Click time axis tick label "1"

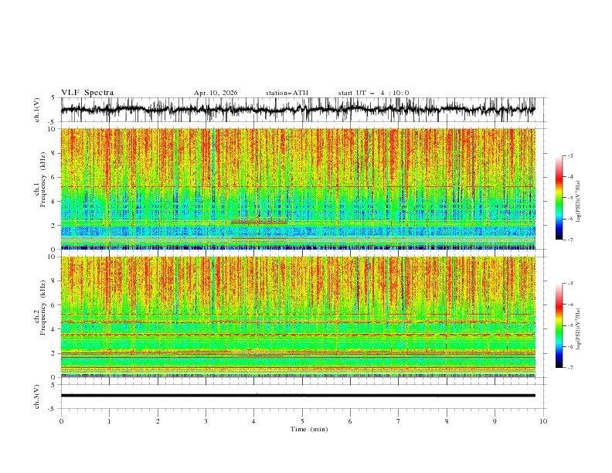[109, 421]
